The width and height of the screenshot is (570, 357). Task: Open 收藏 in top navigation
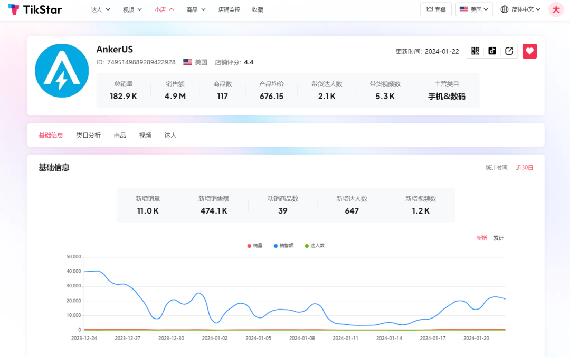[x=258, y=10]
